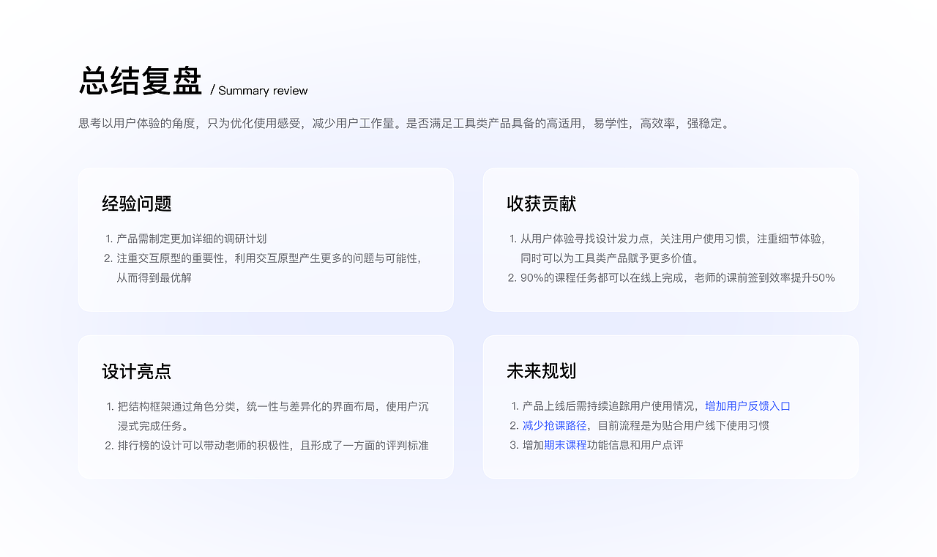937x557 pixels.
Task: Click item 90%的课程任务都可以在线上完成
Action: pos(678,278)
